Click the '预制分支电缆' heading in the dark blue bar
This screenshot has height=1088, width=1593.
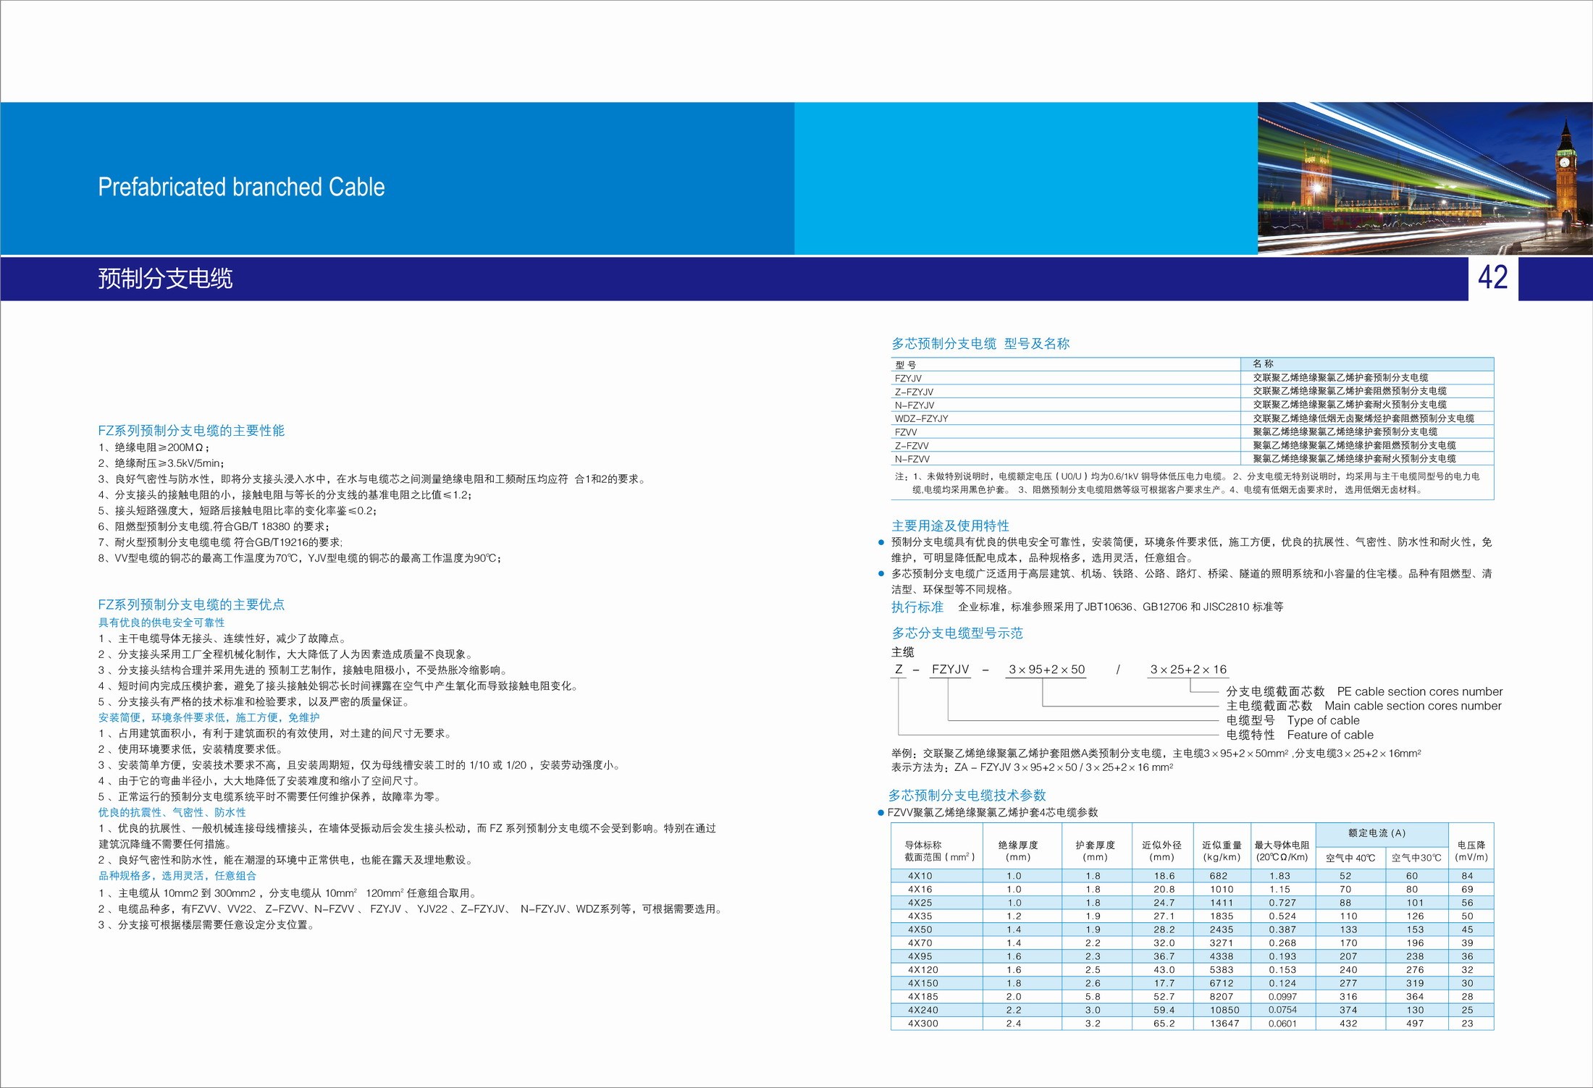(165, 279)
